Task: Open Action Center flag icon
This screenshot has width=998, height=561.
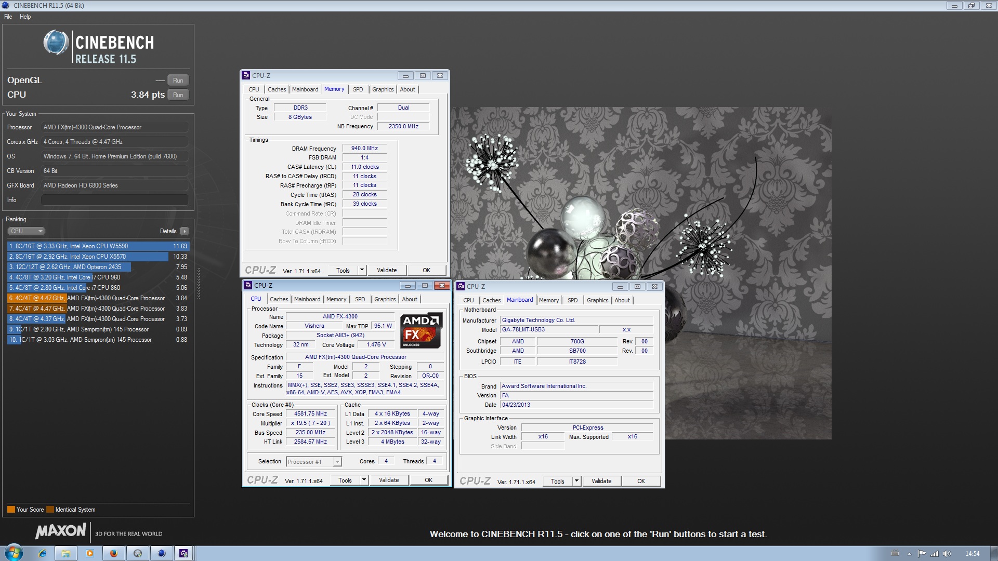Action: coord(922,554)
